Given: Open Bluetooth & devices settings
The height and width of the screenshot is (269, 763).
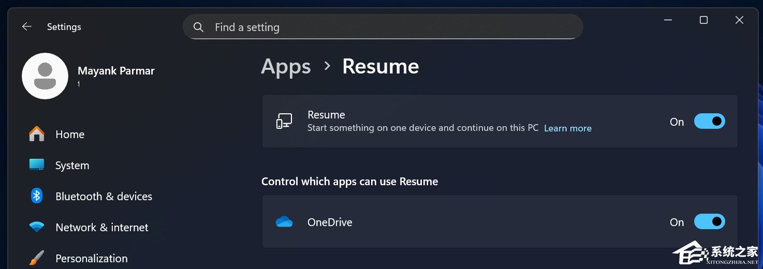Looking at the screenshot, I should (104, 197).
